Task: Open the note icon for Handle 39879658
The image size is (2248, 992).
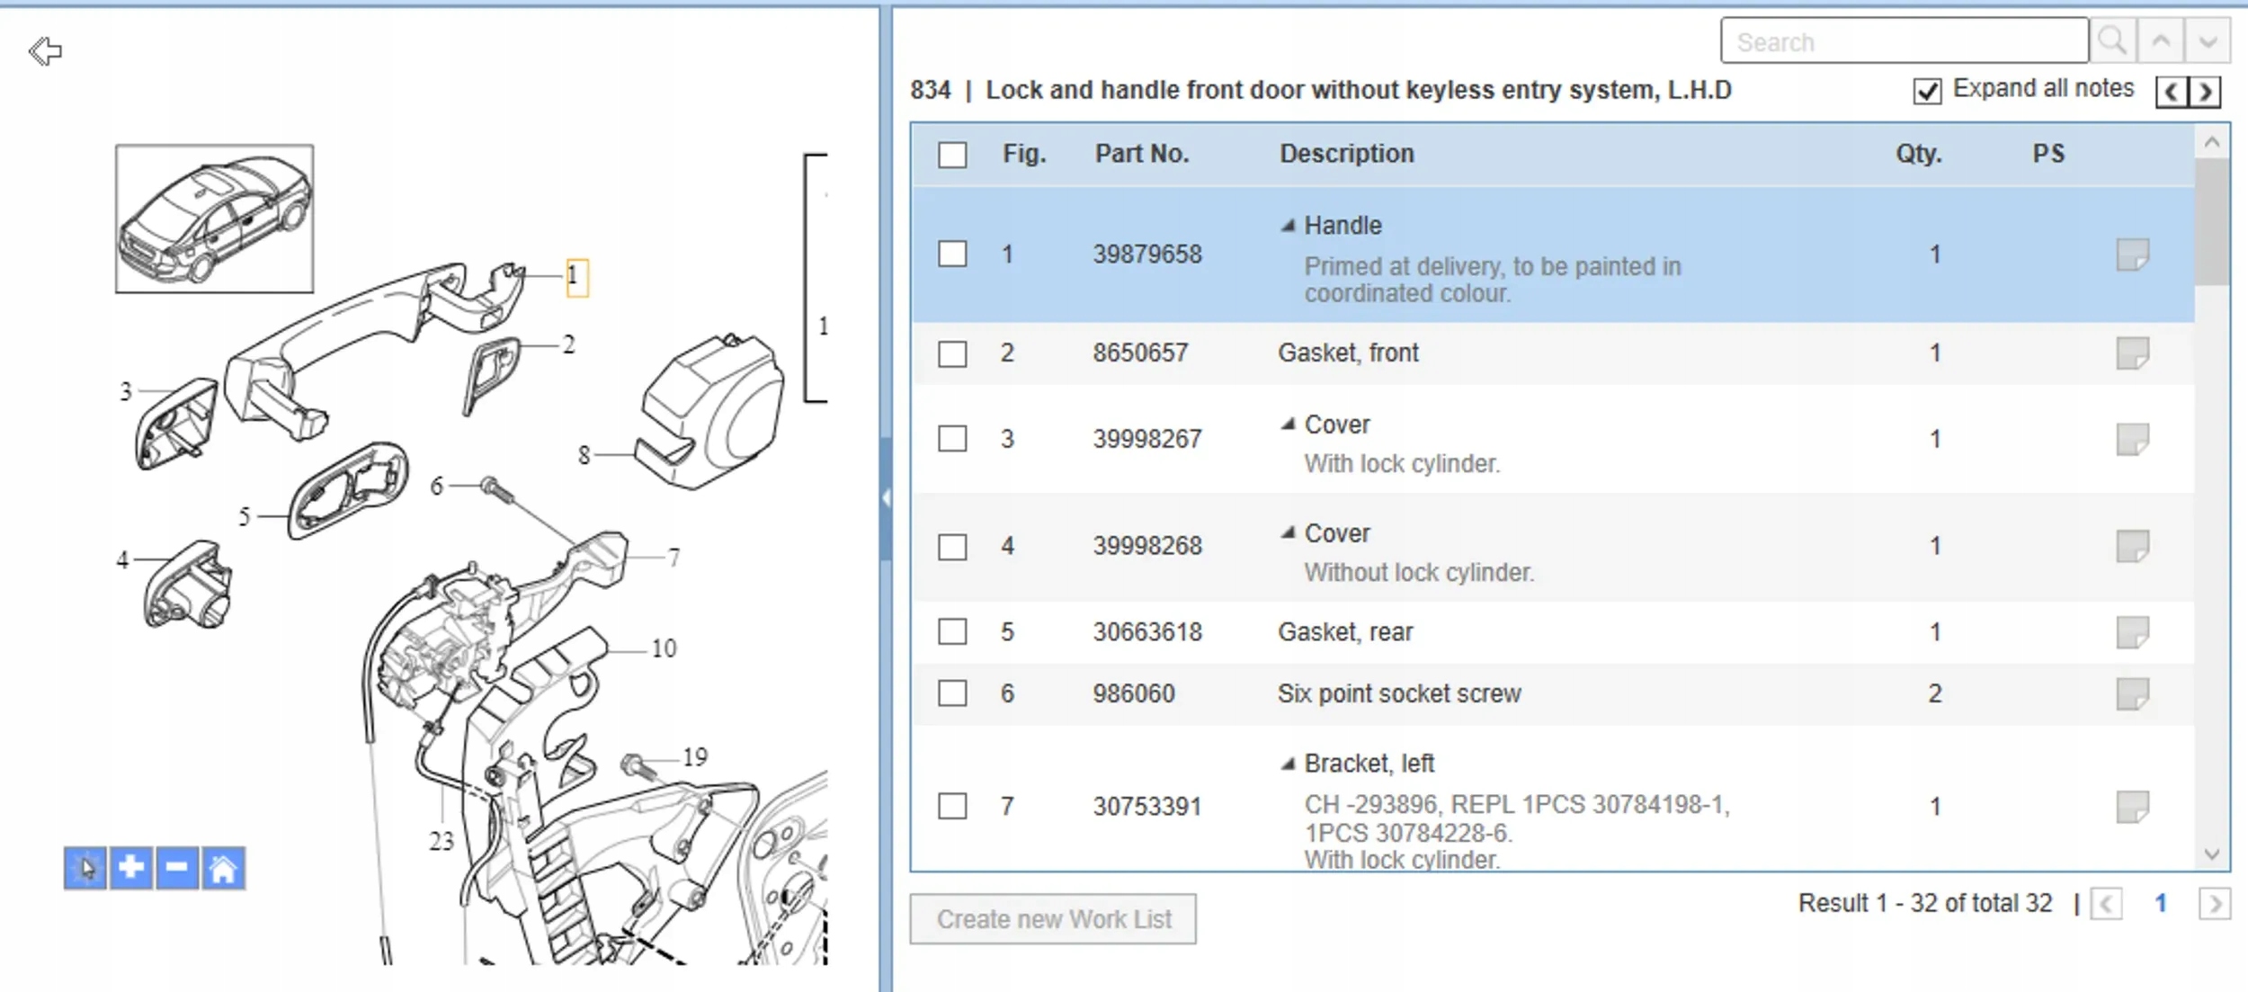Action: [x=2132, y=255]
